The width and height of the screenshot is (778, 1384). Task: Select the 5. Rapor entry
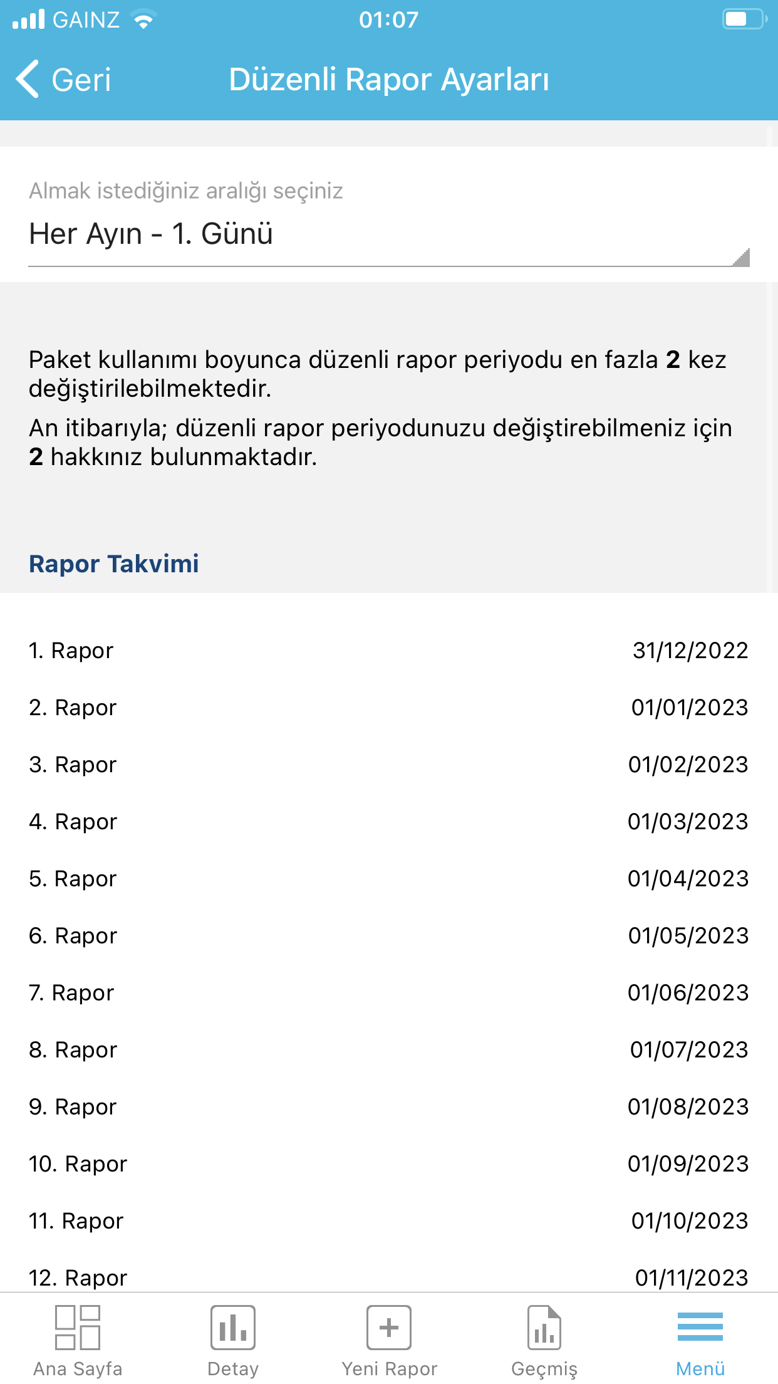coord(389,879)
